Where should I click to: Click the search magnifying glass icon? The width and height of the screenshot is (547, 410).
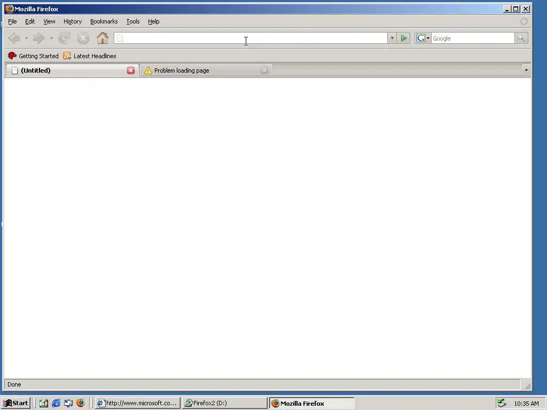click(521, 38)
